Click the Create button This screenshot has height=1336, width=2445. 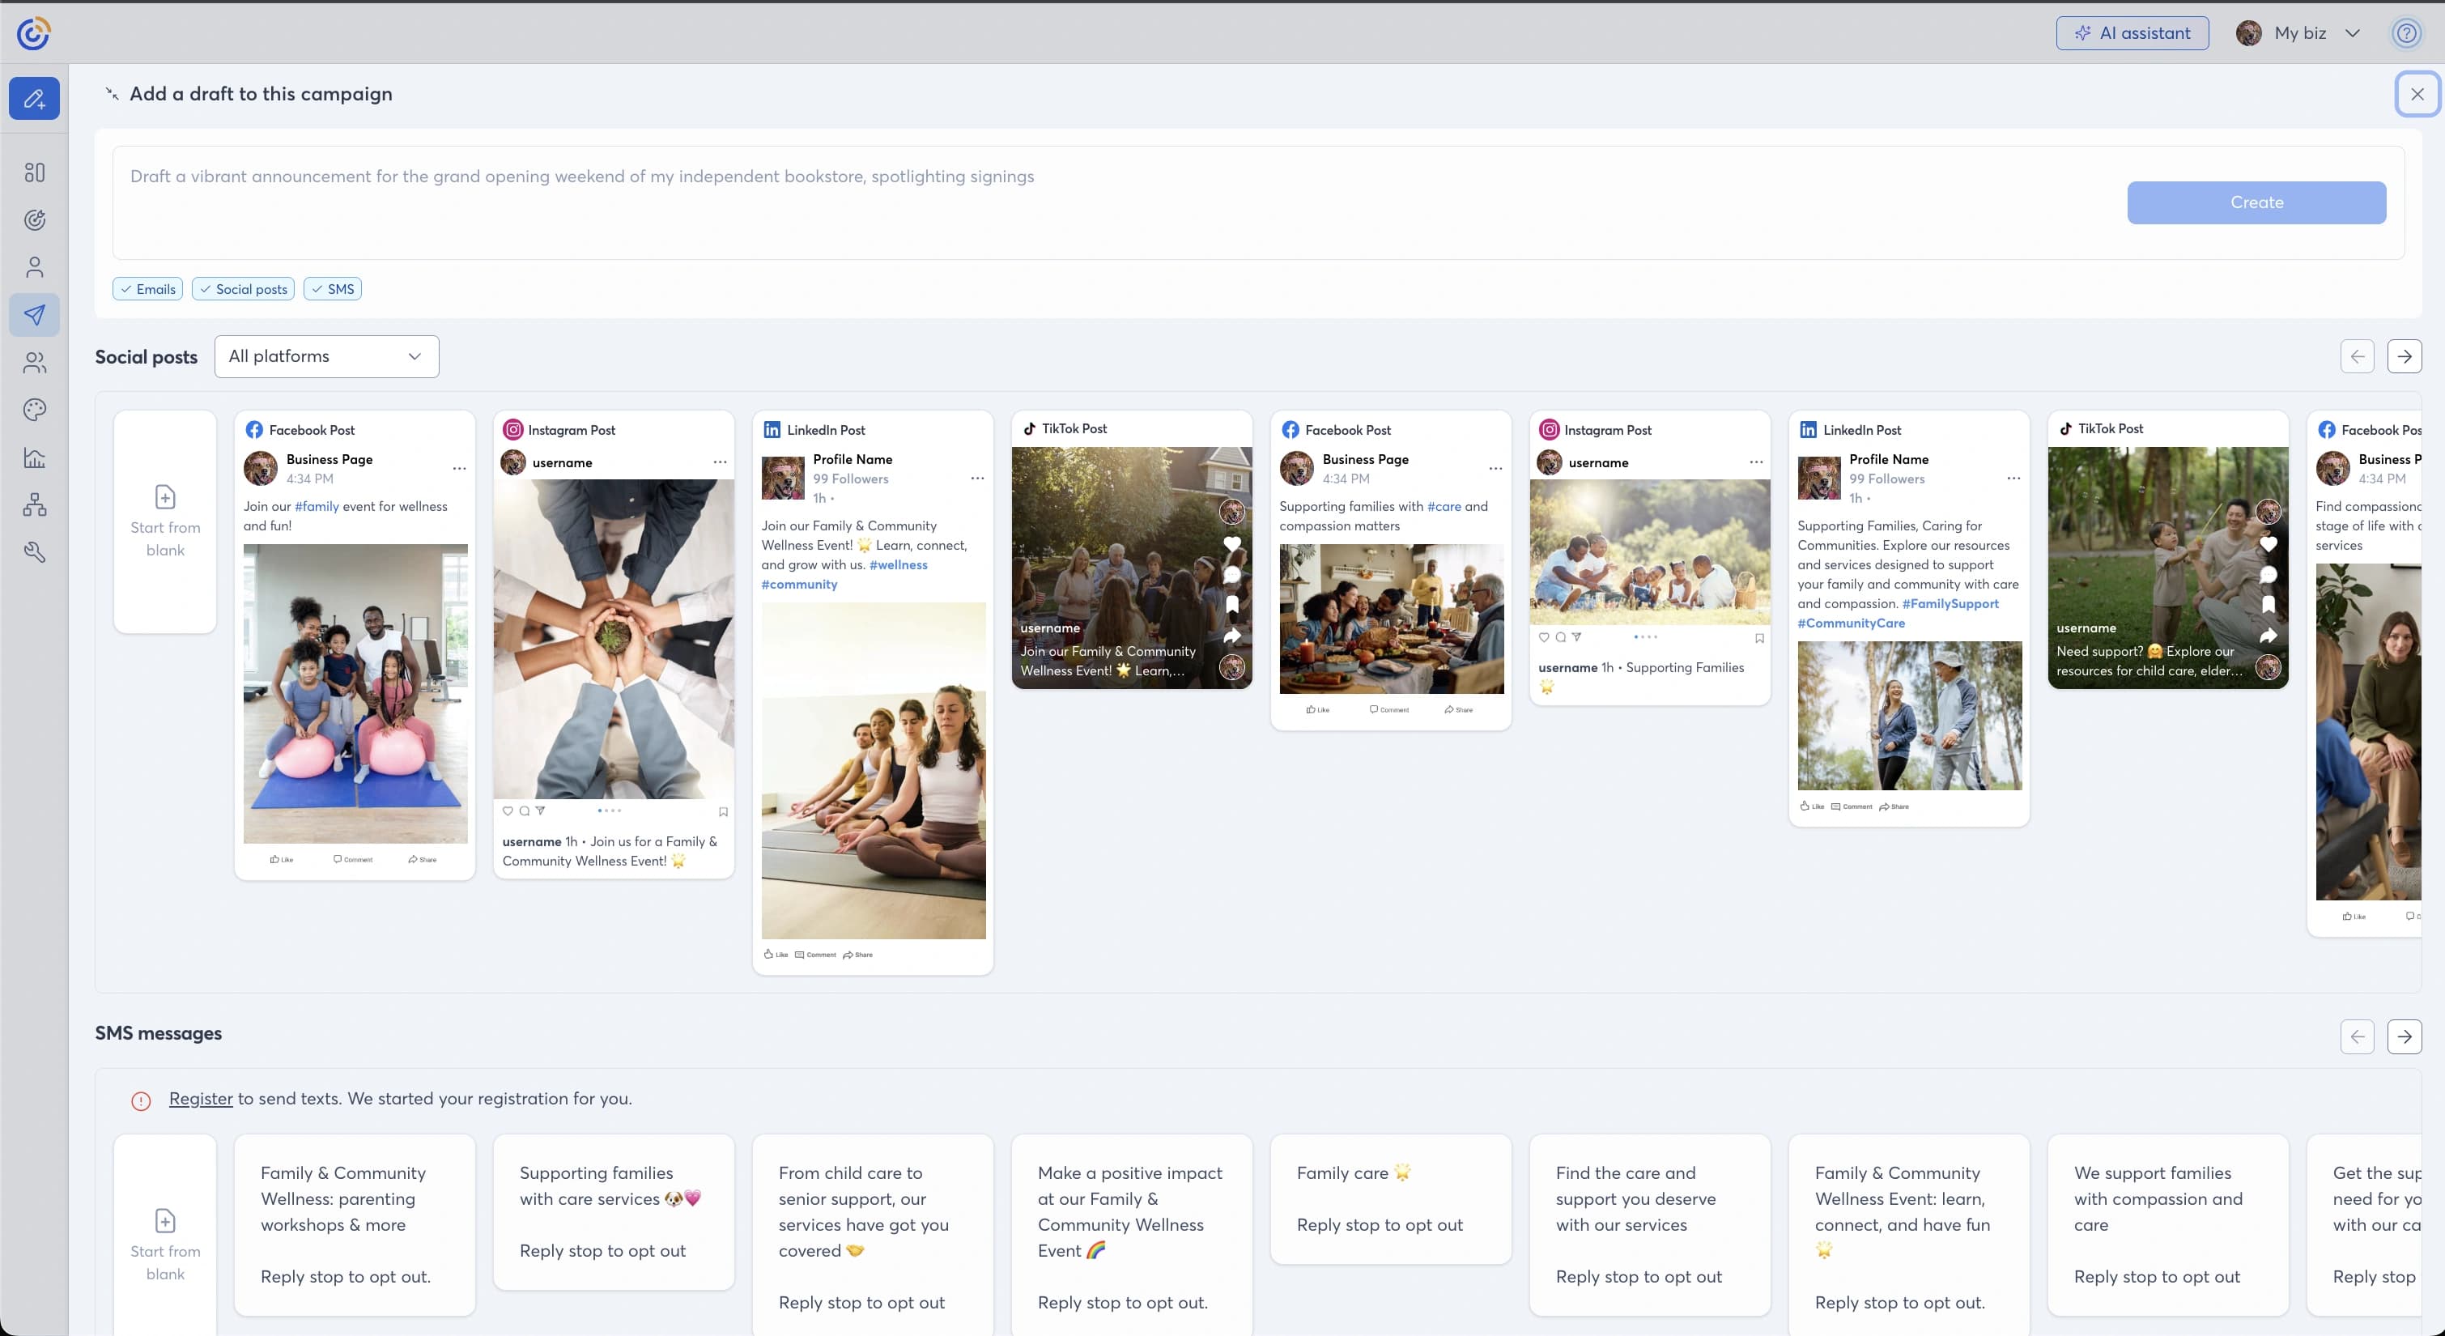2256,202
